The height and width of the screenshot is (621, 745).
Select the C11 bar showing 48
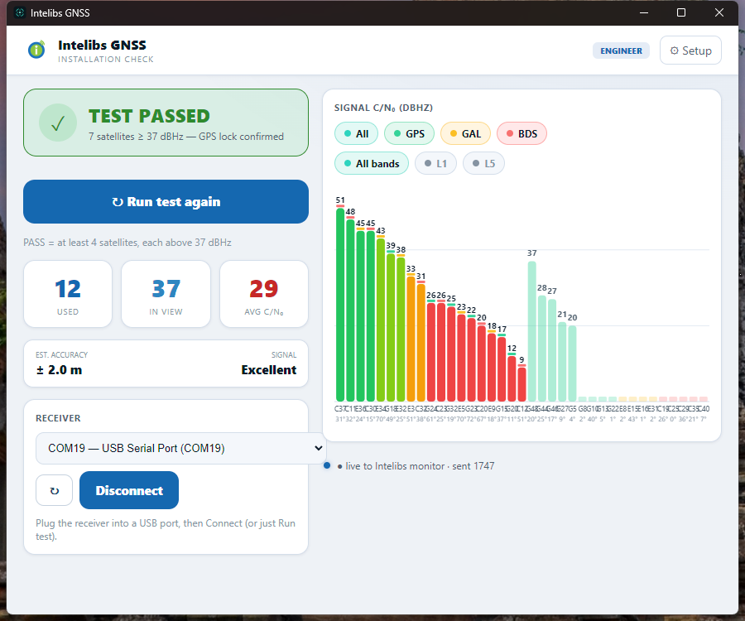350,310
